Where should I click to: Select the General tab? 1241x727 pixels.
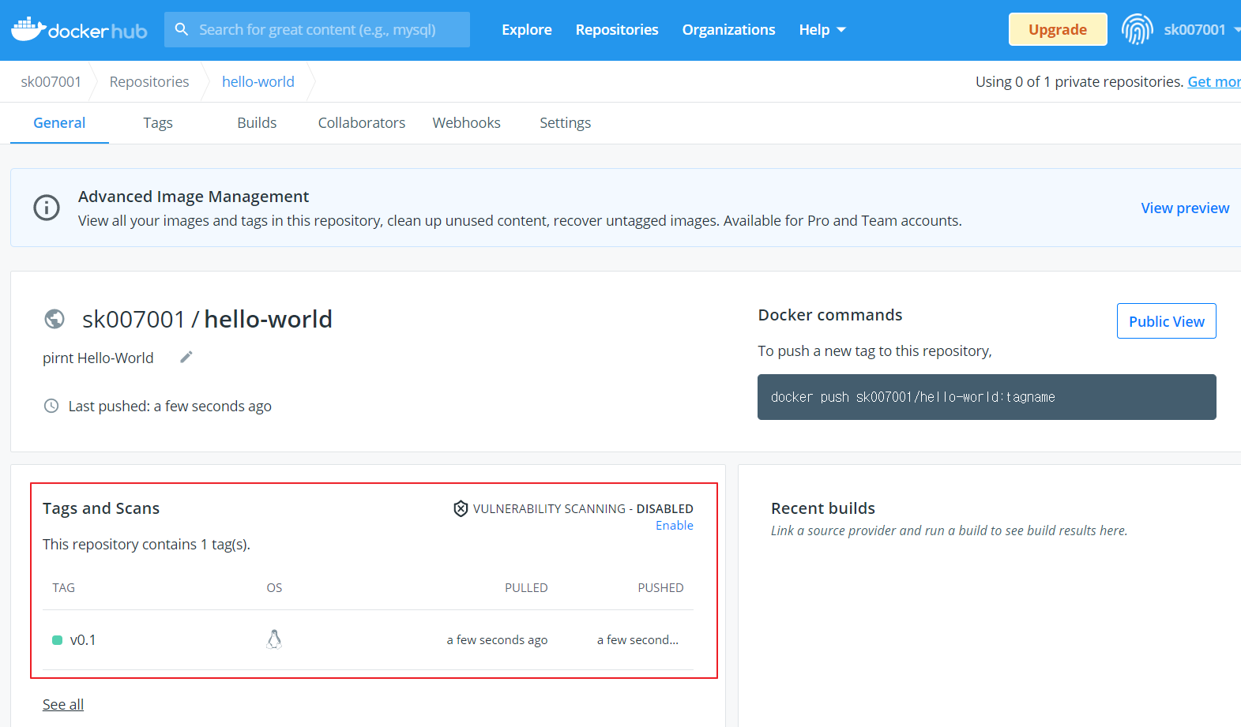point(59,122)
